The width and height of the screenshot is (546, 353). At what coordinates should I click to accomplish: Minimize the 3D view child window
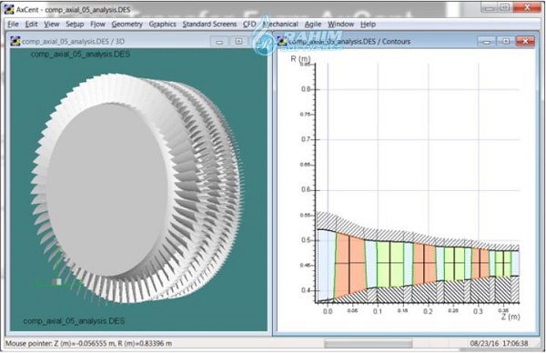tap(219, 42)
